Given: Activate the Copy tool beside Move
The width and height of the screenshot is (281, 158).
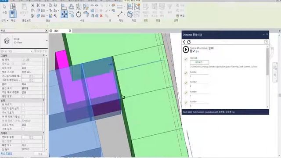Looking at the screenshot, I should (71, 14).
